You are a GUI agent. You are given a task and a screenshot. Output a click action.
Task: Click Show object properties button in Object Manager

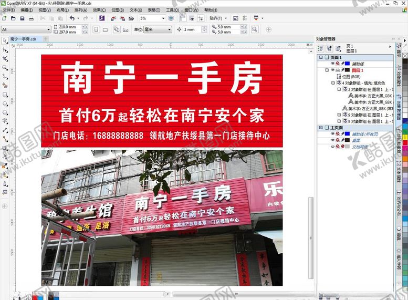320,48
